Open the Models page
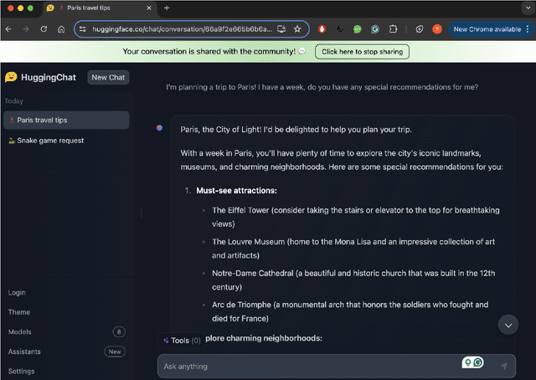The height and width of the screenshot is (380, 536). 20,332
